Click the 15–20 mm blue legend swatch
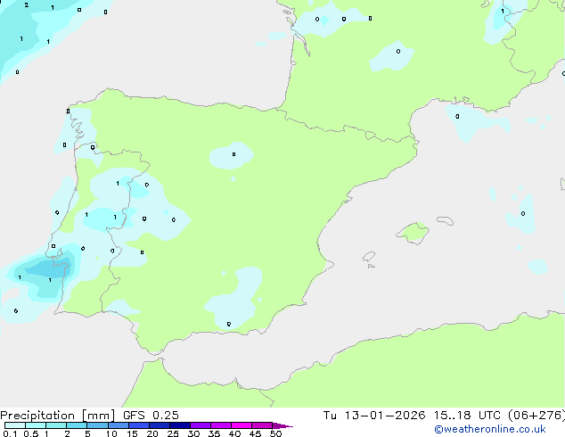The width and height of the screenshot is (565, 437). coord(138,425)
